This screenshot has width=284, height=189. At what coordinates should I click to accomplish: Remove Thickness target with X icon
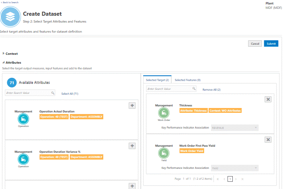point(268,99)
